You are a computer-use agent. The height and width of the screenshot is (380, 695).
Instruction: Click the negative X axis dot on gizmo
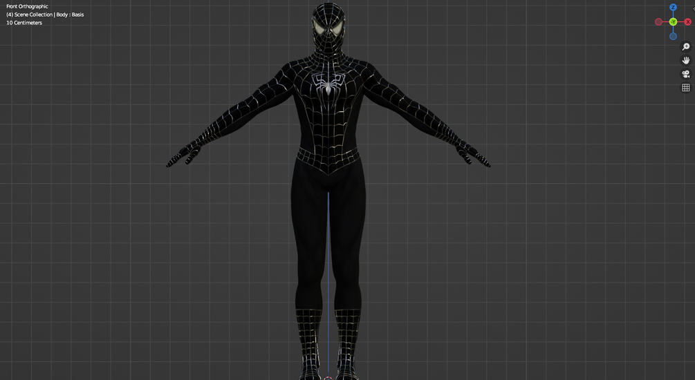tap(658, 21)
